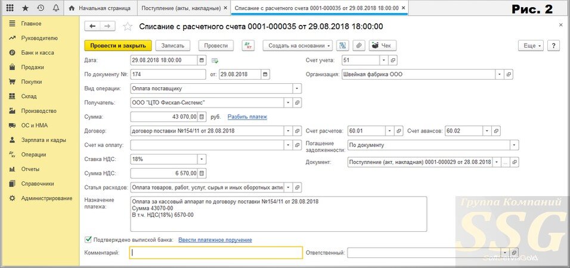Click Провести и закрыть button
Image resolution: width=570 pixels, height=268 pixels.
(118, 46)
